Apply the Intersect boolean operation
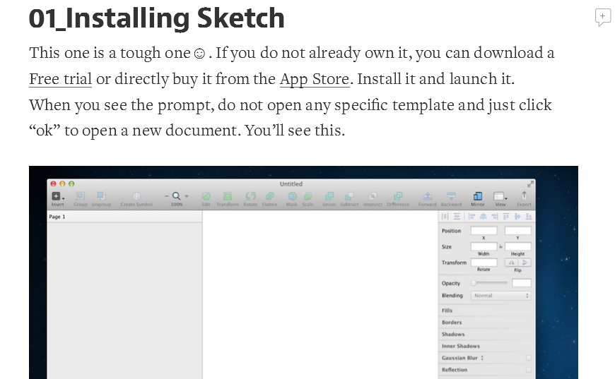The image size is (615, 379). [373, 196]
